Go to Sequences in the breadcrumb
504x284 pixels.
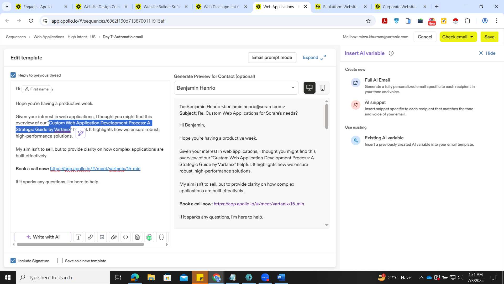coord(16,37)
